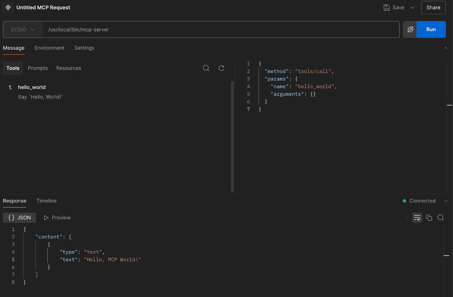The image size is (453, 297).
Task: Click the "content" key in the response
Action: pos(49,237)
